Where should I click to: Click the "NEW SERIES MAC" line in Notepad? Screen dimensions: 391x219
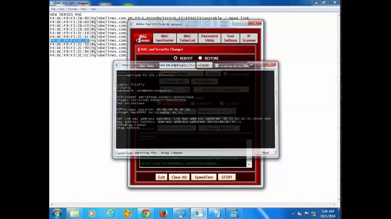tap(66, 15)
